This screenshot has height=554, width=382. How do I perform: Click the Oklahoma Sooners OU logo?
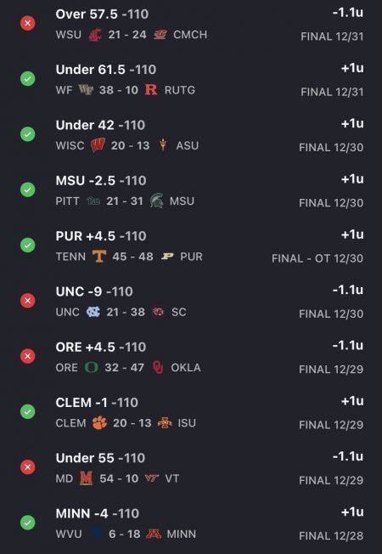[x=158, y=367]
